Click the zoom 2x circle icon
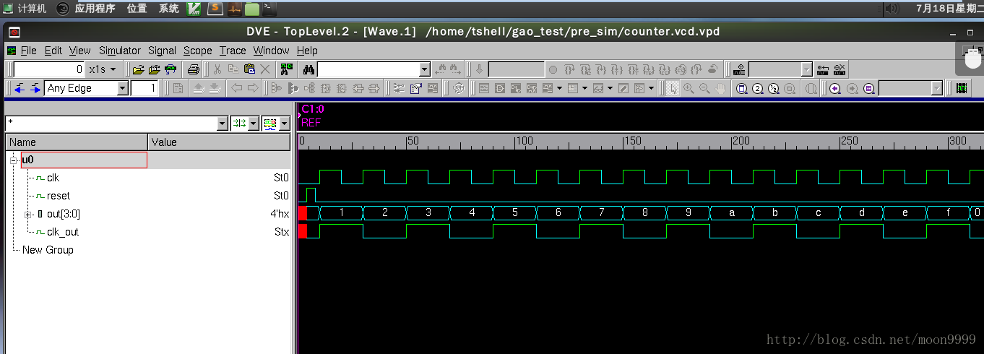The image size is (984, 354). (758, 88)
